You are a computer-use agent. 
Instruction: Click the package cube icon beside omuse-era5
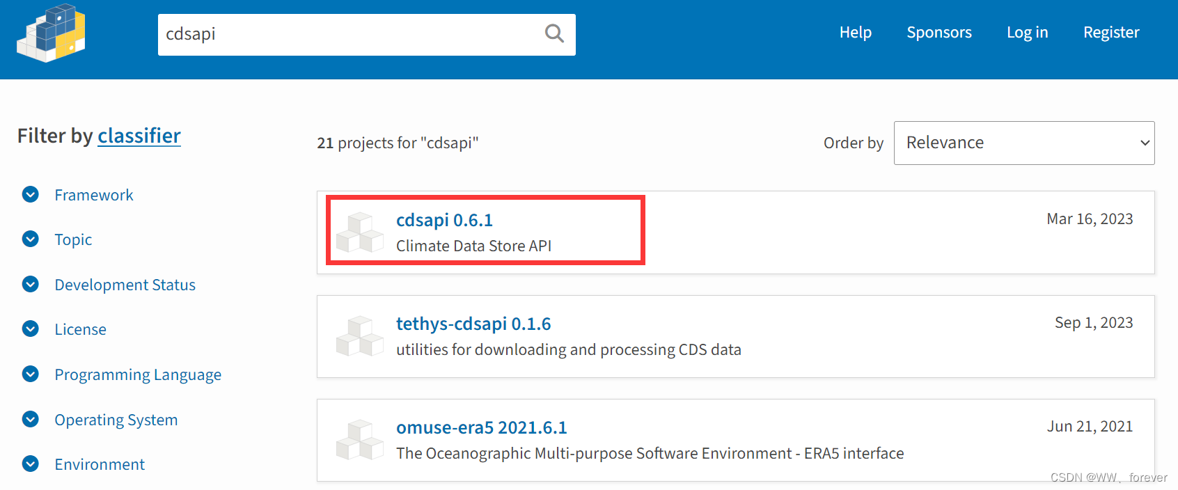(x=359, y=440)
